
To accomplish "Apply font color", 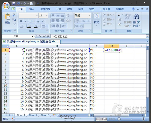I will 36,26.
